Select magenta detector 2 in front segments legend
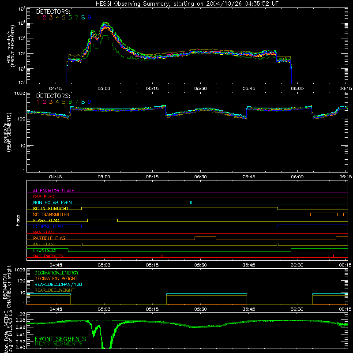 pos(45,17)
